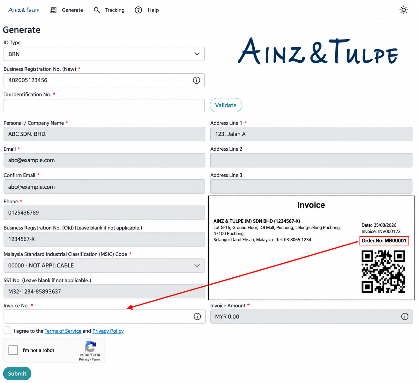Open info icon in Business Registration No. field
This screenshot has height=383, width=418.
(x=197, y=80)
